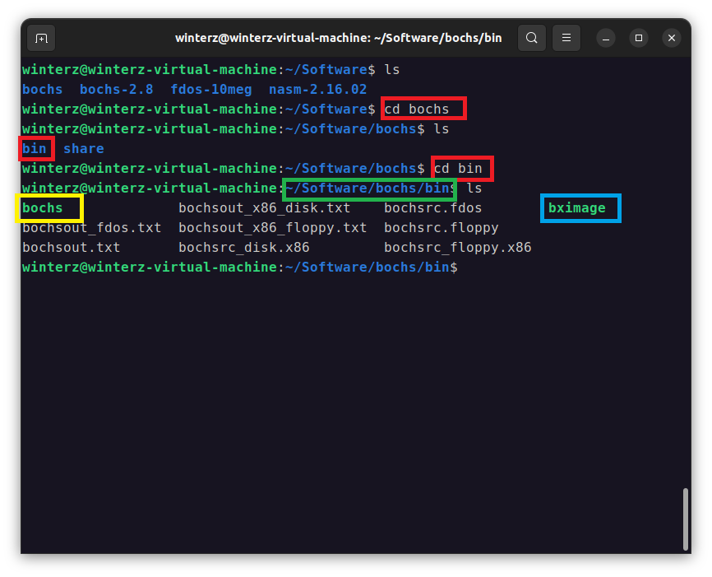The width and height of the screenshot is (712, 577).
Task: Click the blue-boxed 'bximage' file name
Action: point(580,208)
